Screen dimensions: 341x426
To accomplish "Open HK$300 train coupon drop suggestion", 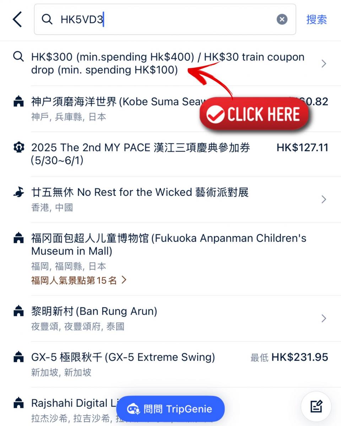I will coord(170,64).
